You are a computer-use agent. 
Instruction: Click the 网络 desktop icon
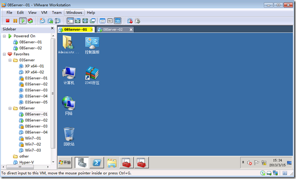click(68, 106)
